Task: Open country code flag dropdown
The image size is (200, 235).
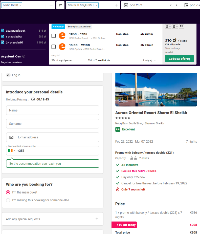Action: coord(12,151)
